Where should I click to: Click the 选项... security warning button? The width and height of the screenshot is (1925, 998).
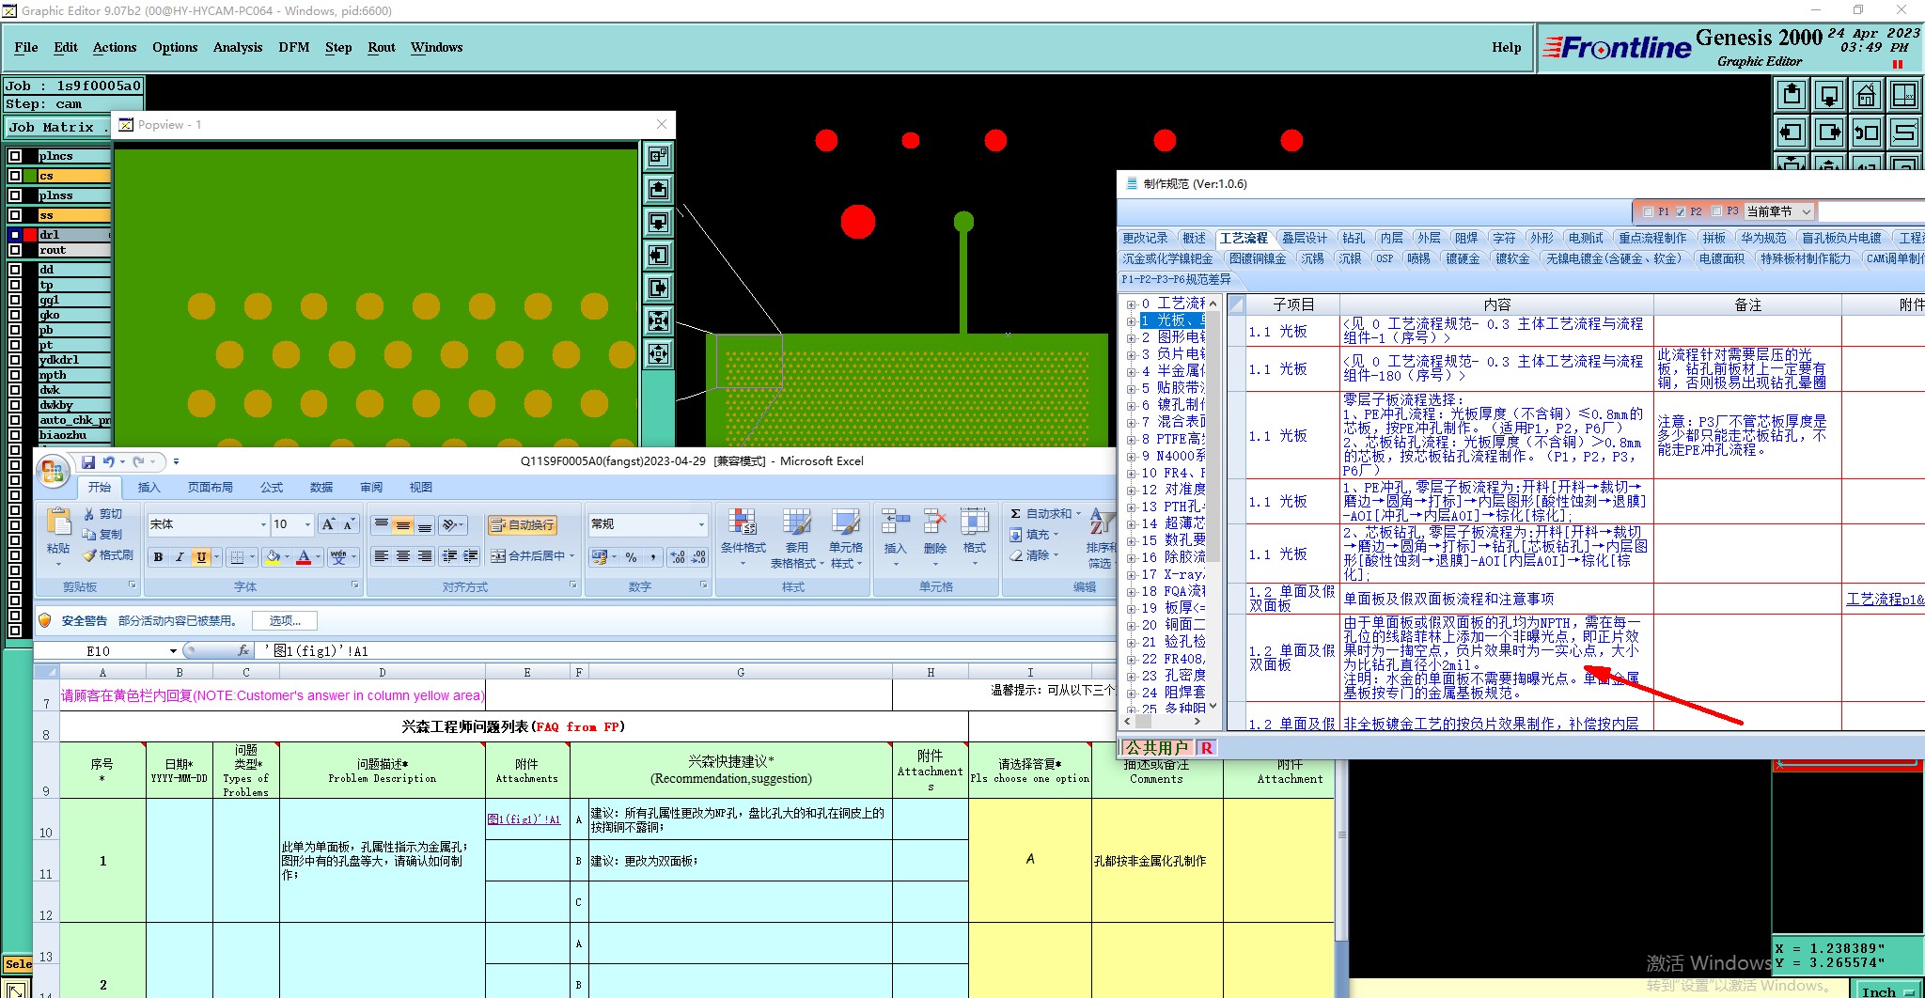285,621
